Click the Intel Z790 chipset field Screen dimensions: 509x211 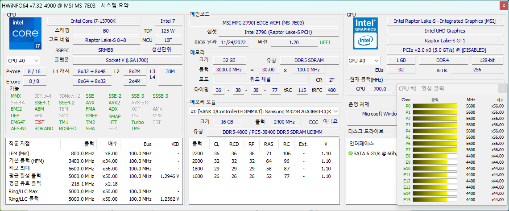tap(278, 32)
